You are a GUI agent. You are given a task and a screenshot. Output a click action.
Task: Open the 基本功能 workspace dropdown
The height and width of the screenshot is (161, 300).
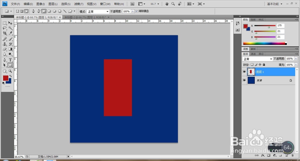275,4
